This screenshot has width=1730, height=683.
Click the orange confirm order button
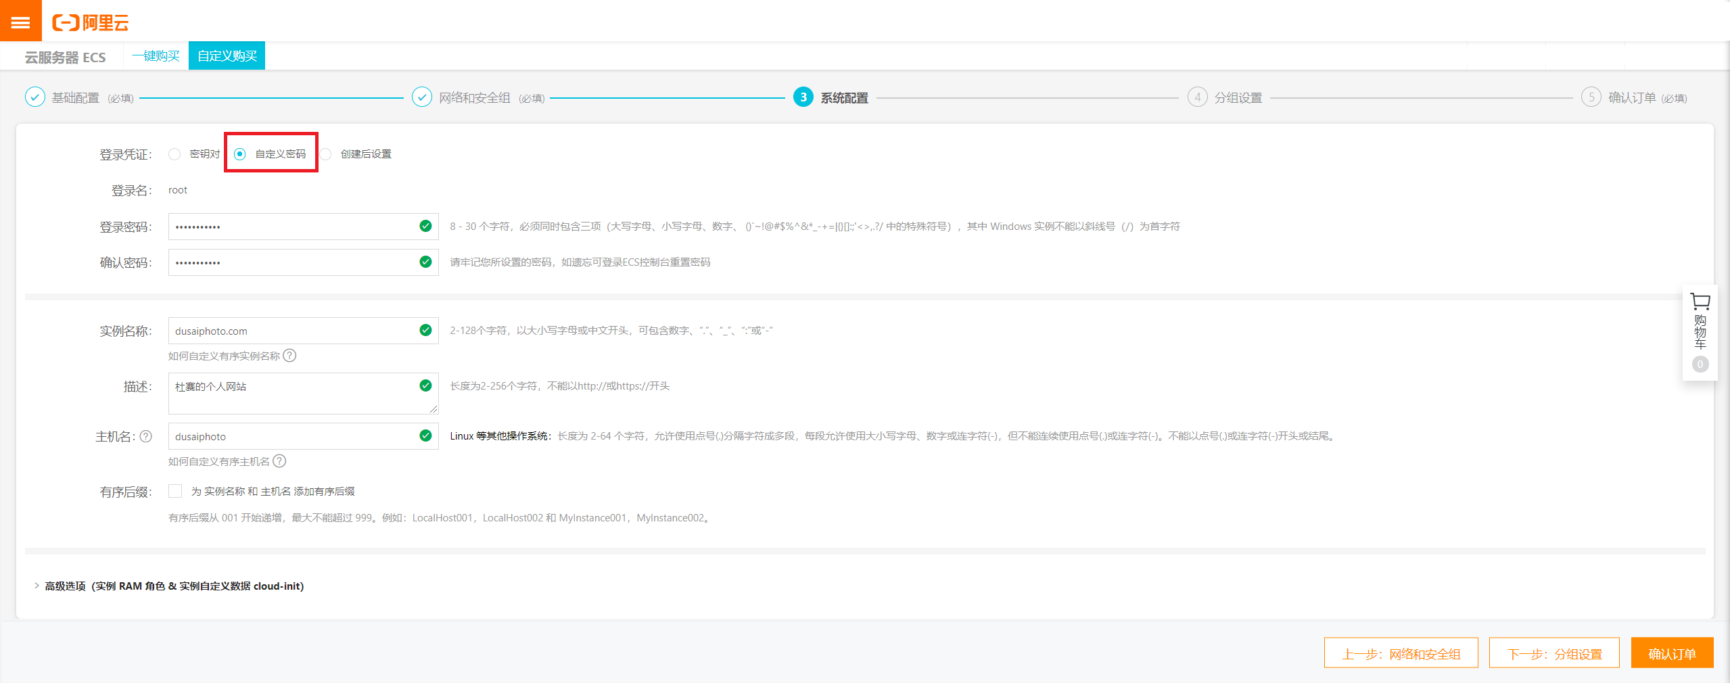(1672, 653)
